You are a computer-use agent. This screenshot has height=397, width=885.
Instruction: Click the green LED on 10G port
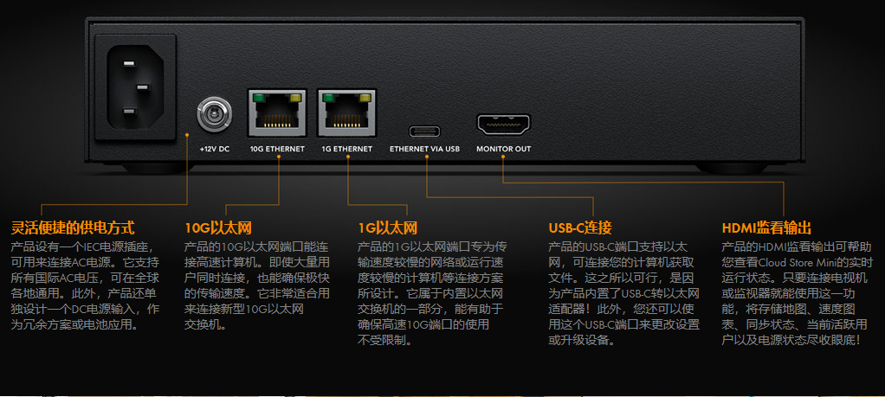point(259,99)
